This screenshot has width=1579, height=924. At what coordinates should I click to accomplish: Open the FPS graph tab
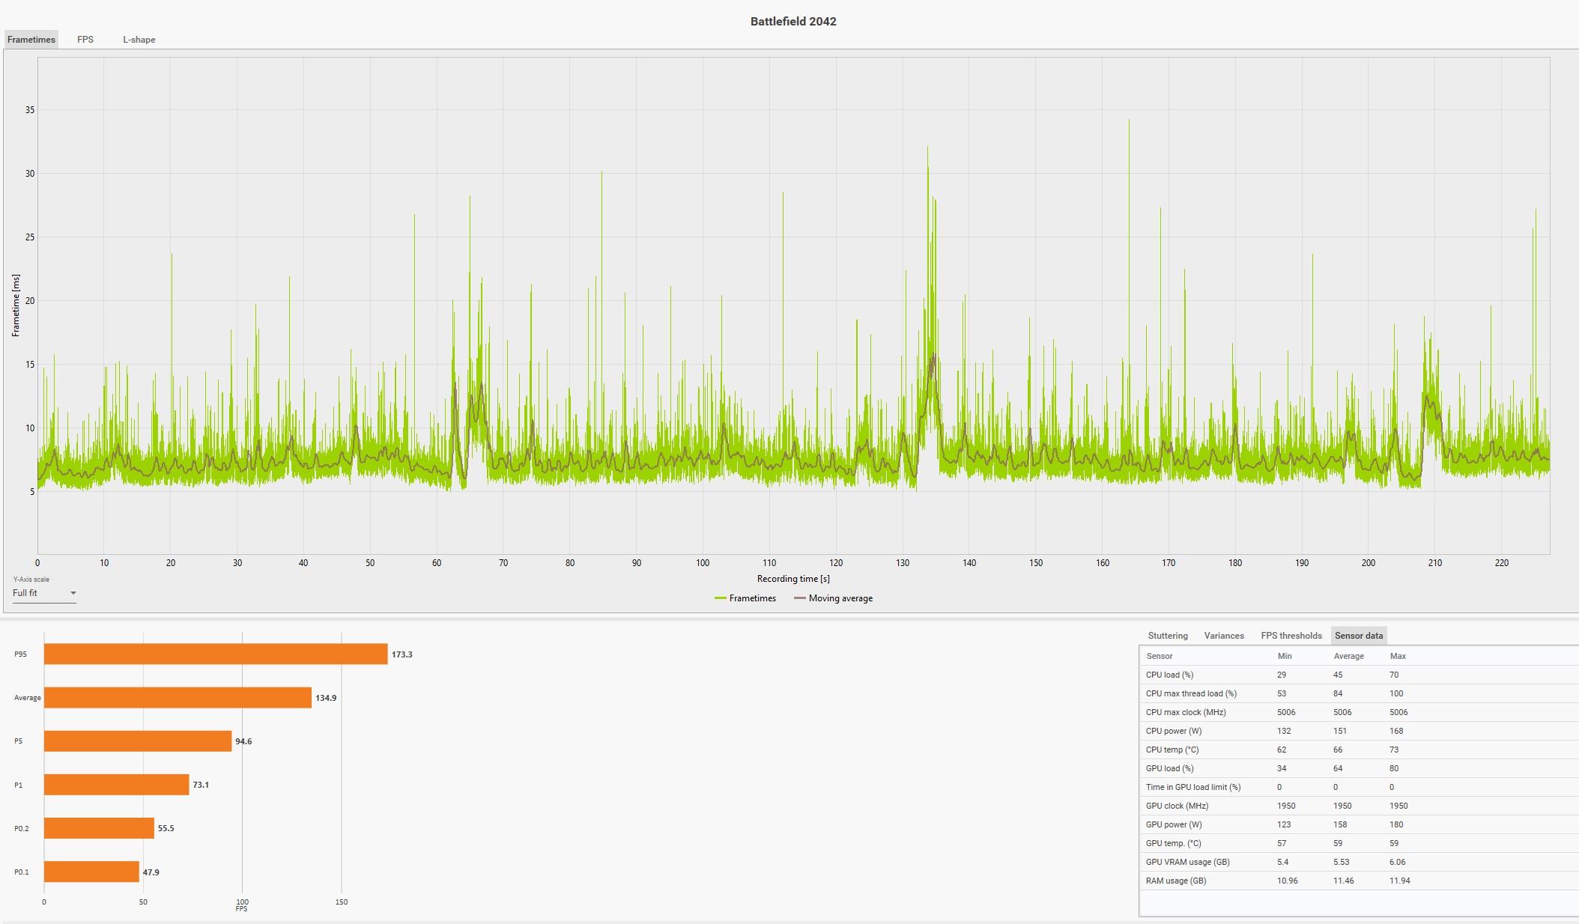(85, 40)
